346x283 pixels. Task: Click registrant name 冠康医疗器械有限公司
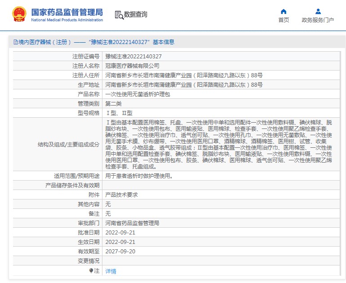132,66
